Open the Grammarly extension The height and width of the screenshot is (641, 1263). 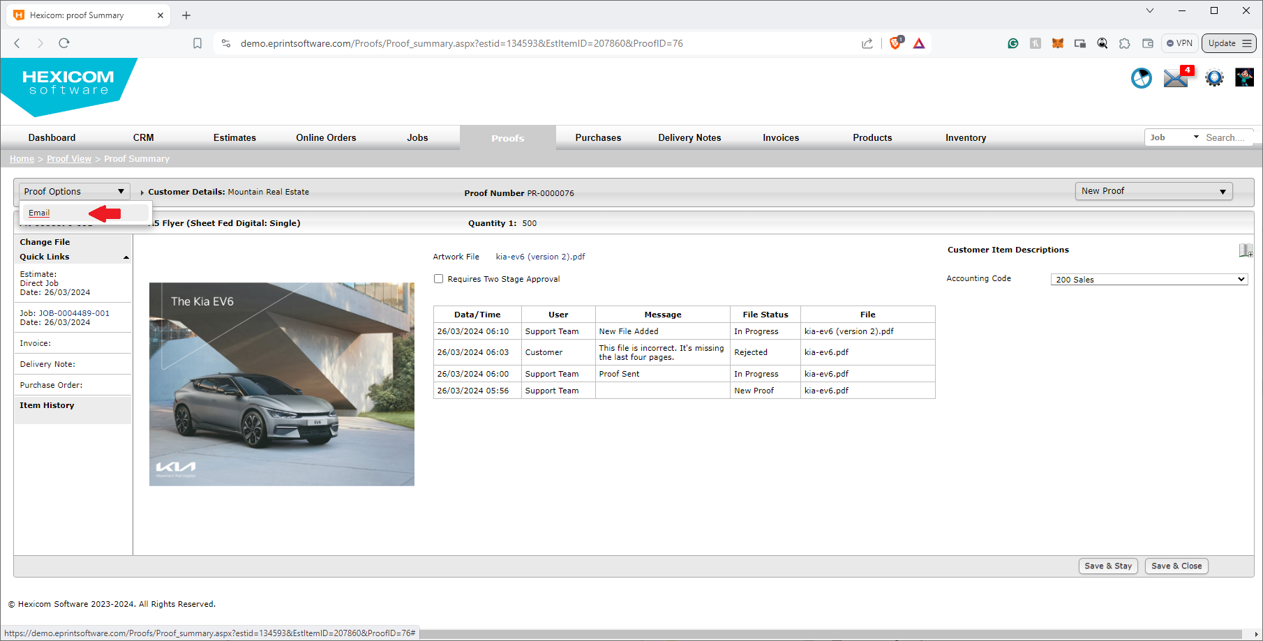[1013, 43]
